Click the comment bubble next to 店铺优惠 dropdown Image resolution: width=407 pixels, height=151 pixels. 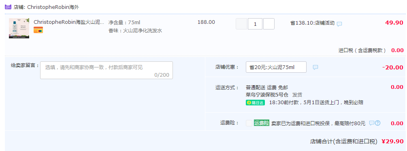315,67
